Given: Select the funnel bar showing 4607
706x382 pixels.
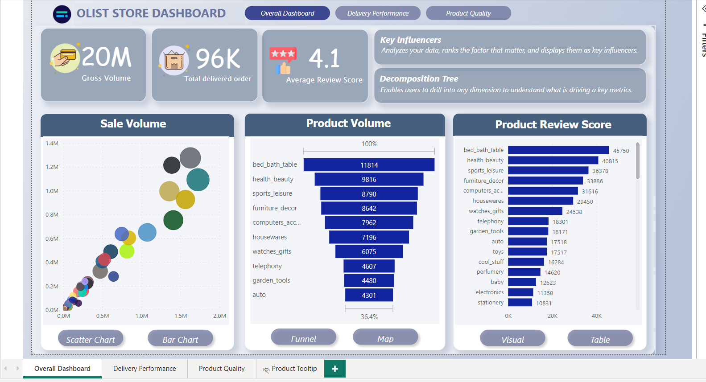Looking at the screenshot, I should click(x=369, y=266).
